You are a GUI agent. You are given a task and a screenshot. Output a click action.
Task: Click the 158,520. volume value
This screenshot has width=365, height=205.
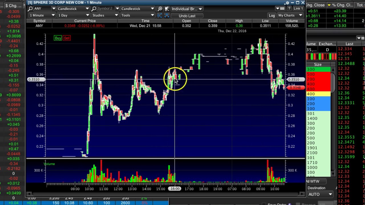tap(292, 26)
